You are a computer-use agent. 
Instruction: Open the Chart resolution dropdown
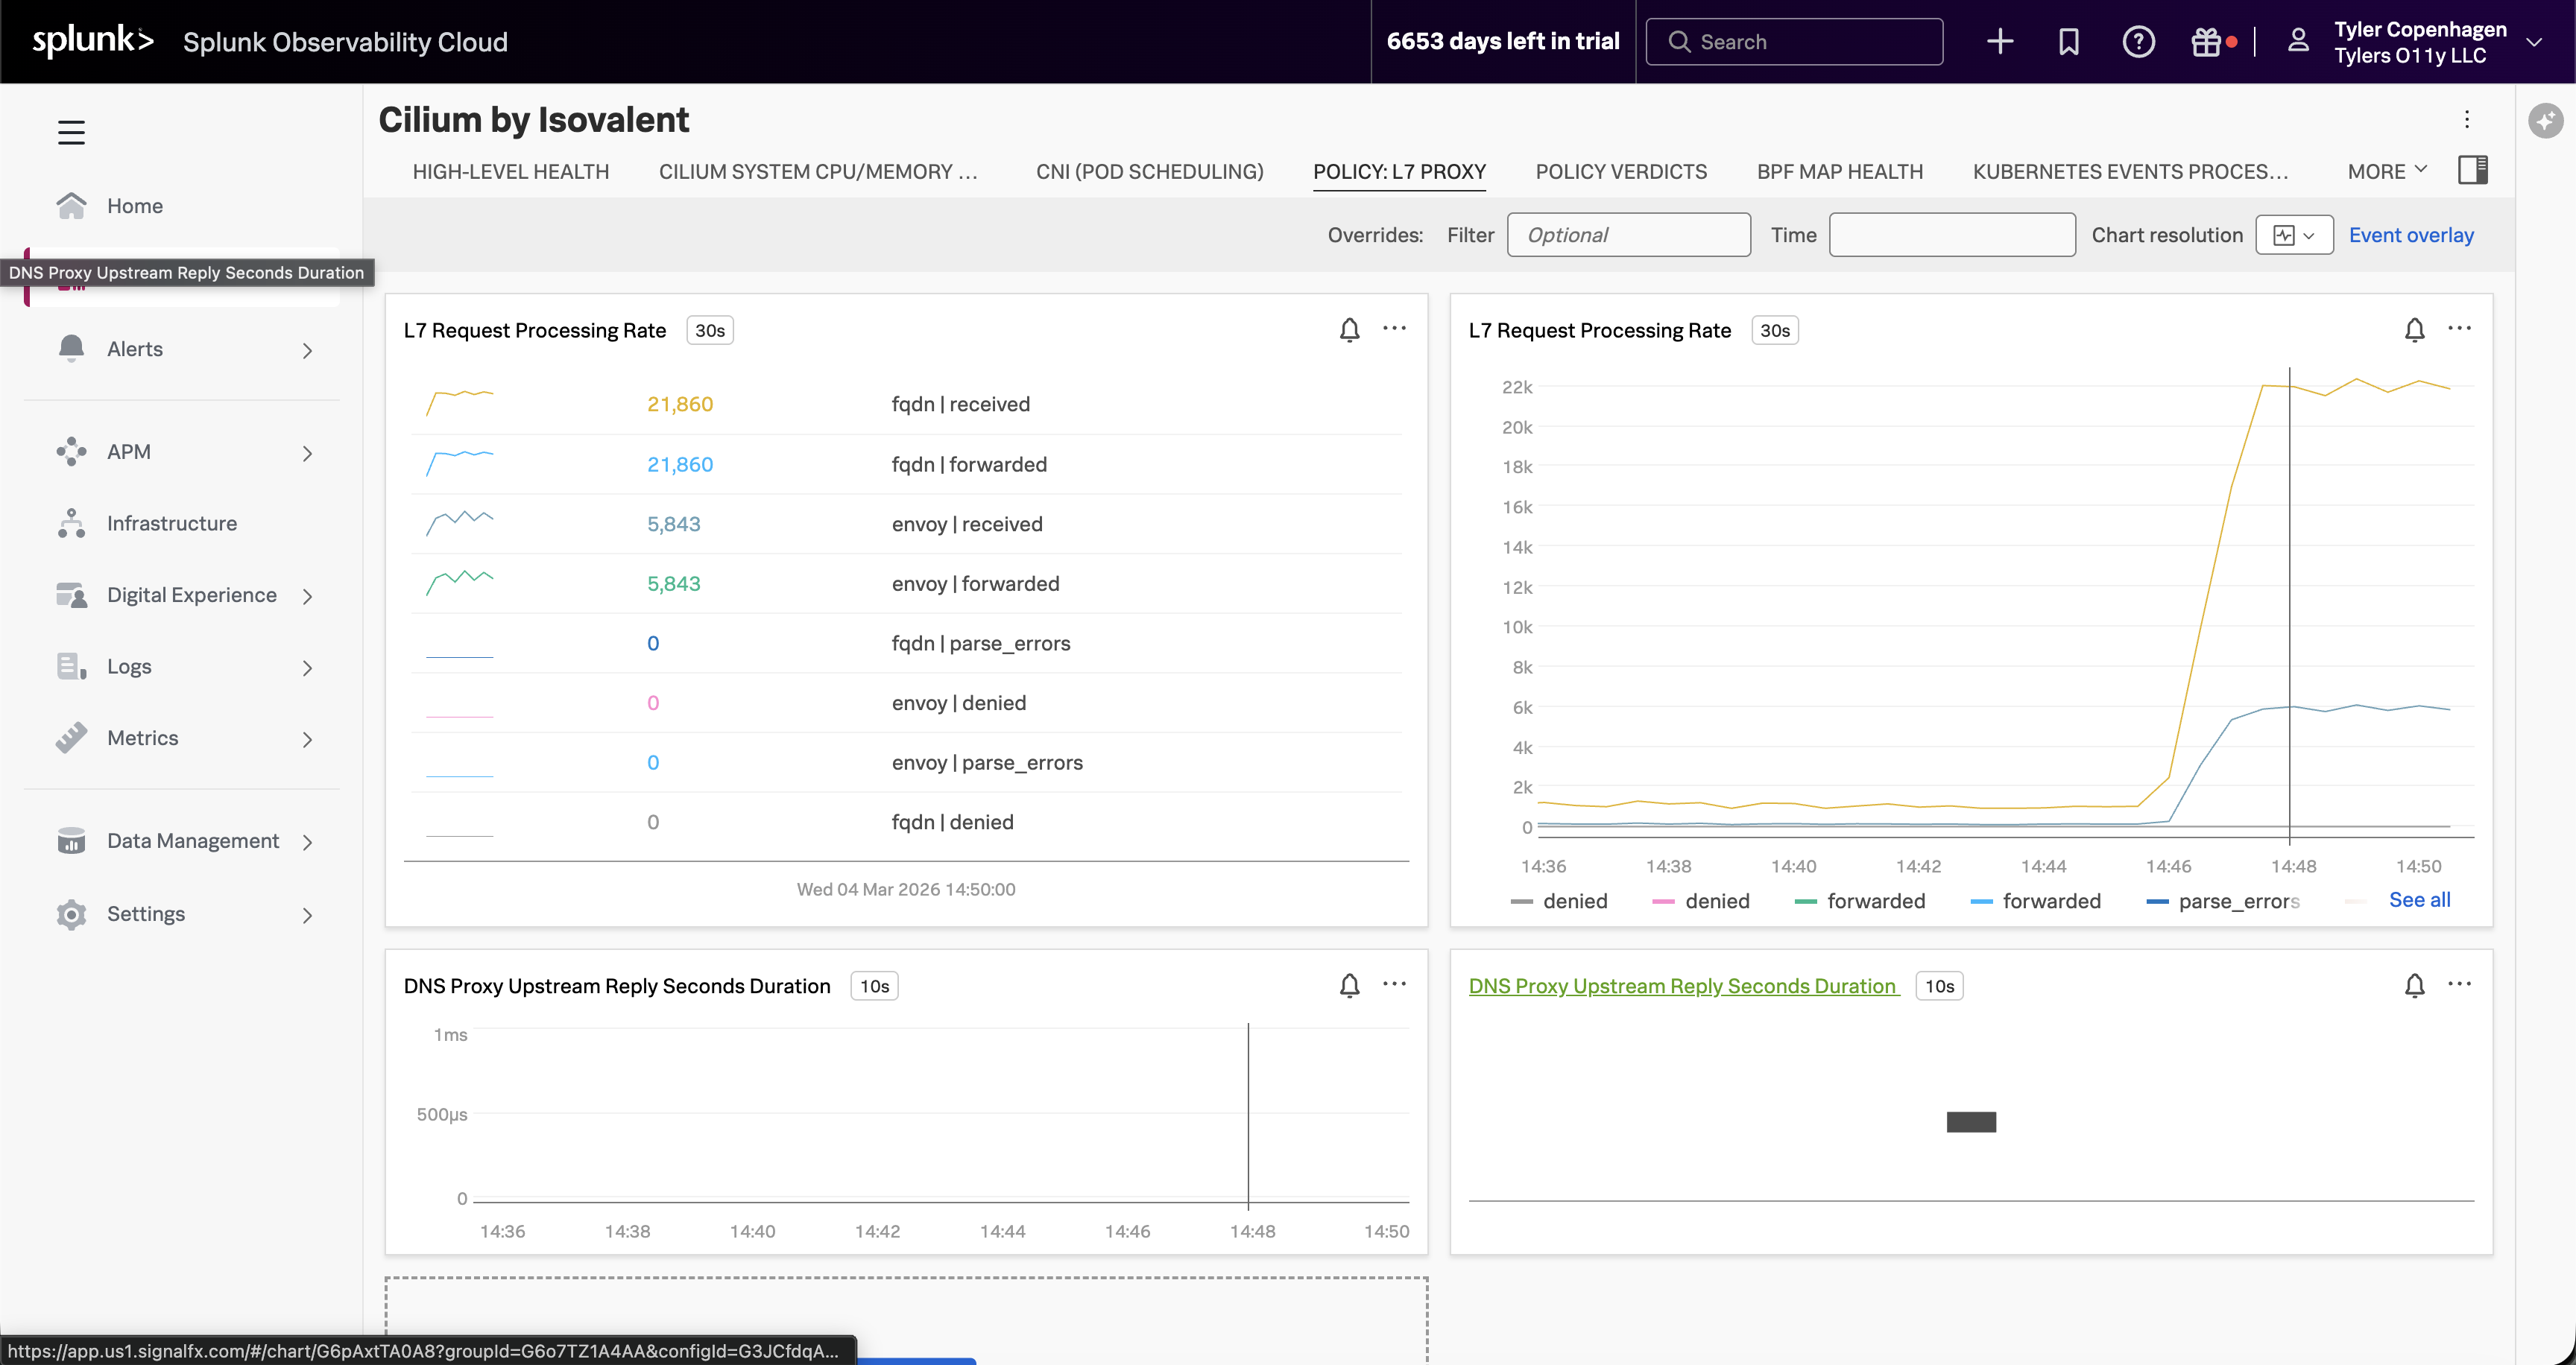(2294, 235)
